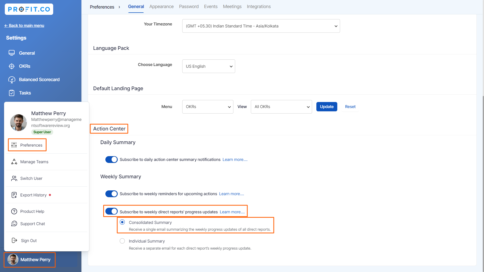Disable daily action center summary notifications
The height and width of the screenshot is (272, 484).
[111, 159]
